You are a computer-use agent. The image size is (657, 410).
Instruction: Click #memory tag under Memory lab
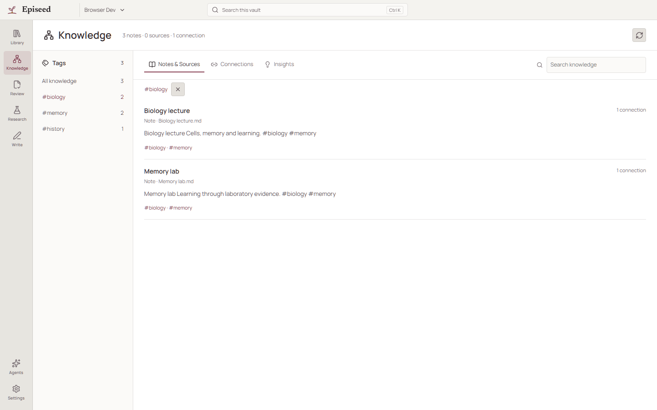click(181, 208)
